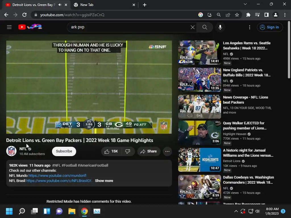Open the NFL channel avatar
The image size is (291, 218).
click(x=11, y=151)
